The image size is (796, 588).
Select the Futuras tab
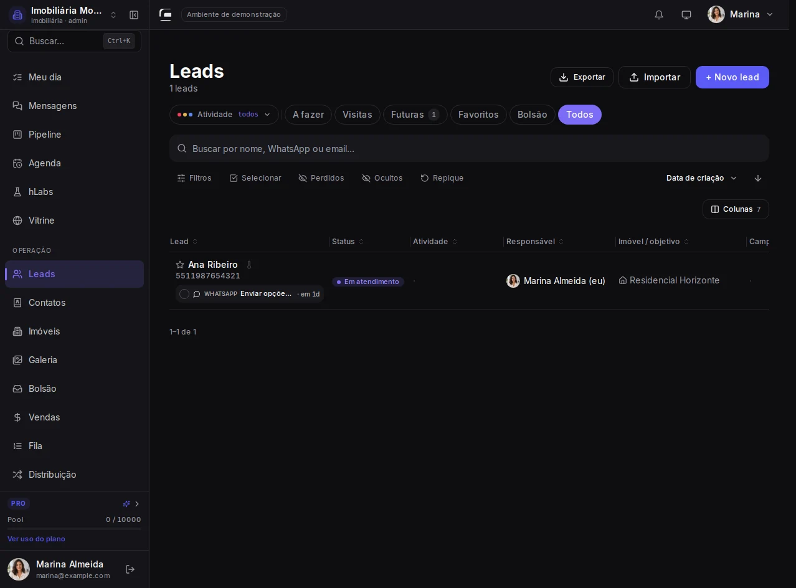tap(415, 115)
